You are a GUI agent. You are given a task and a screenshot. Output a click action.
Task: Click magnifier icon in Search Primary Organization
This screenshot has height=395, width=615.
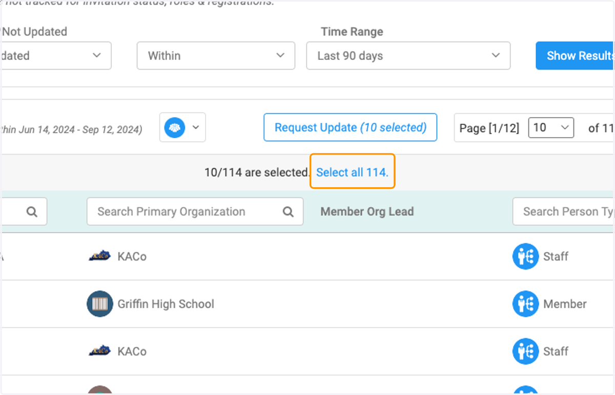(x=289, y=212)
